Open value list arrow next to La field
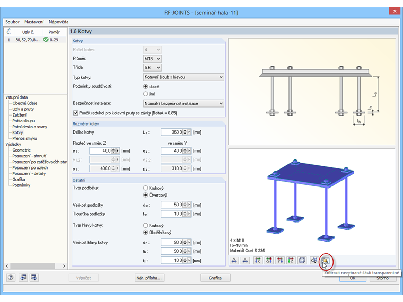Screen dimensions: 403x302 (x=189, y=132)
